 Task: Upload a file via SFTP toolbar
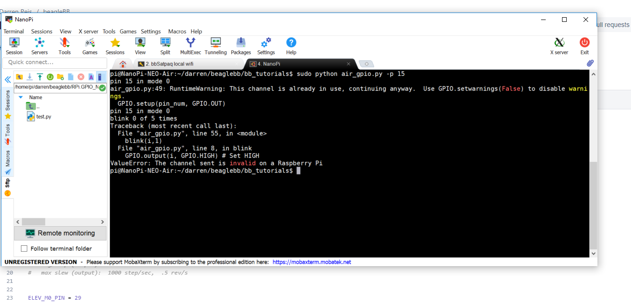[x=40, y=77]
